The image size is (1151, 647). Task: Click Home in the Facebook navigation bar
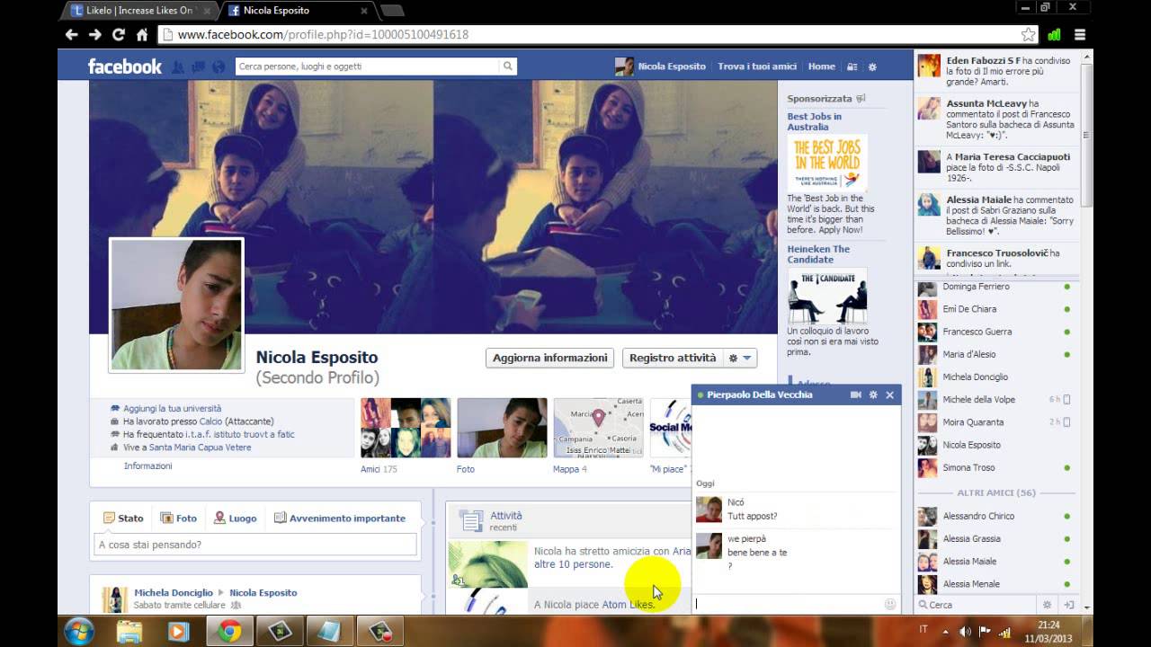pos(820,66)
